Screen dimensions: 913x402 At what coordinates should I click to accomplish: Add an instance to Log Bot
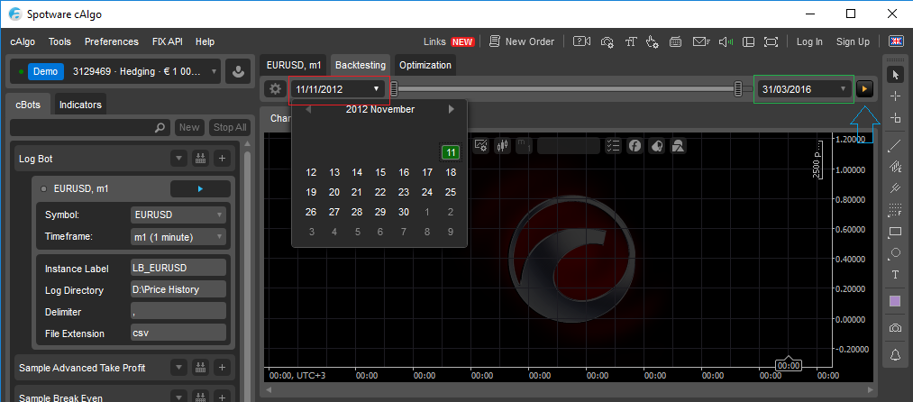pos(222,158)
